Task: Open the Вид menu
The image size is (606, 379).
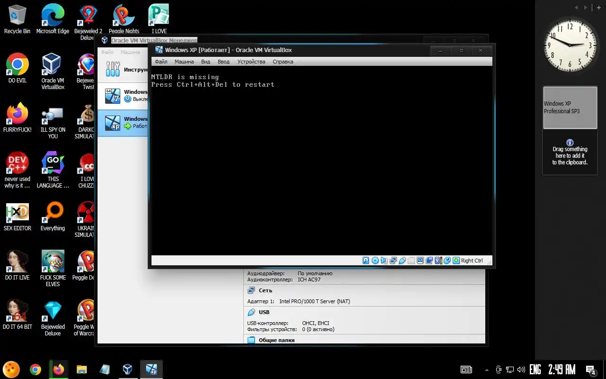Action: click(205, 62)
